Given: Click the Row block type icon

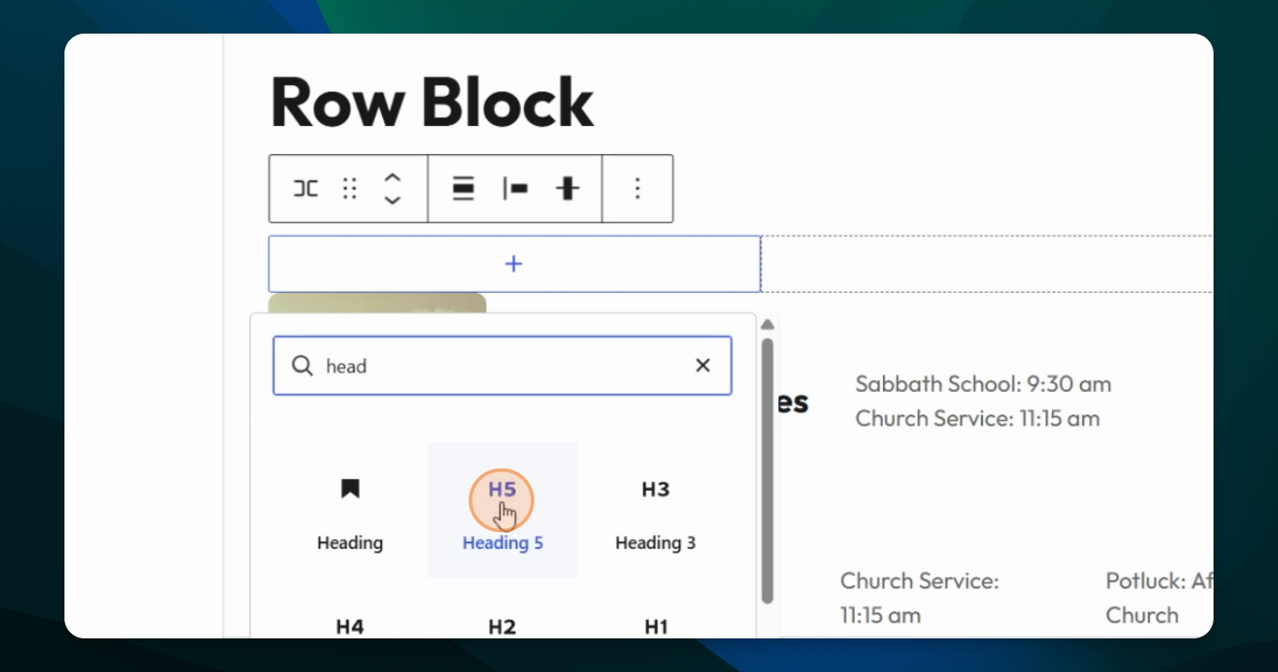Looking at the screenshot, I should click(305, 189).
